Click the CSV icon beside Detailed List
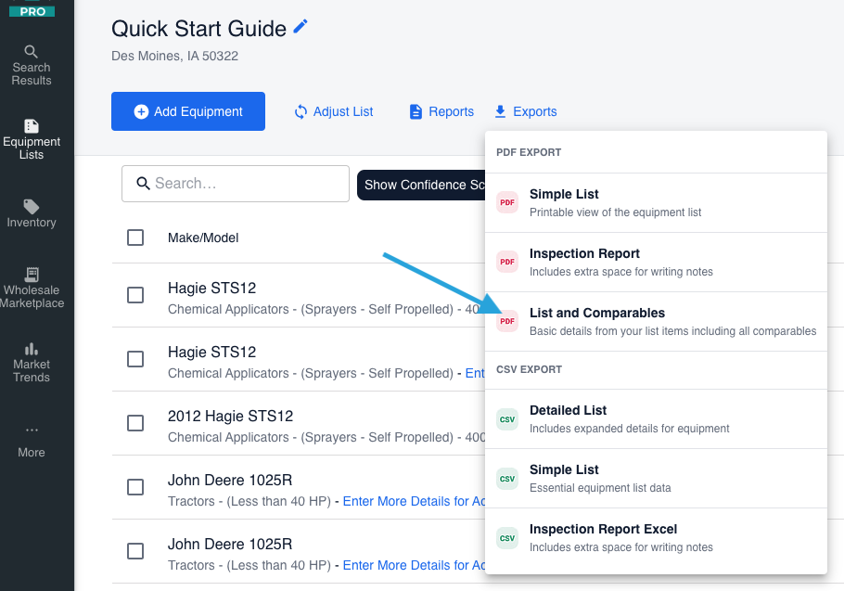This screenshot has height=591, width=844. pos(507,419)
